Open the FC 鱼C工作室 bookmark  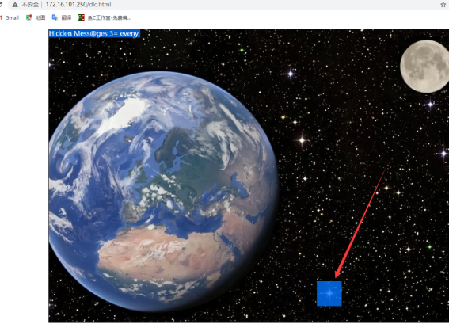(105, 17)
